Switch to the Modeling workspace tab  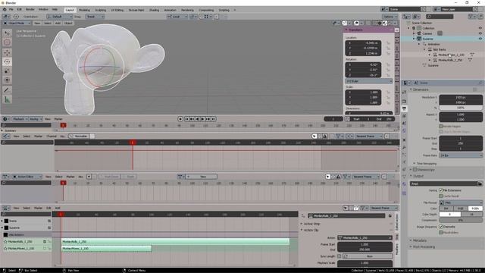[x=84, y=10]
